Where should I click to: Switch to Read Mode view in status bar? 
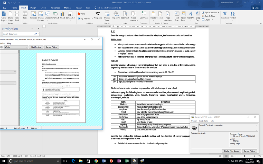point(220,156)
